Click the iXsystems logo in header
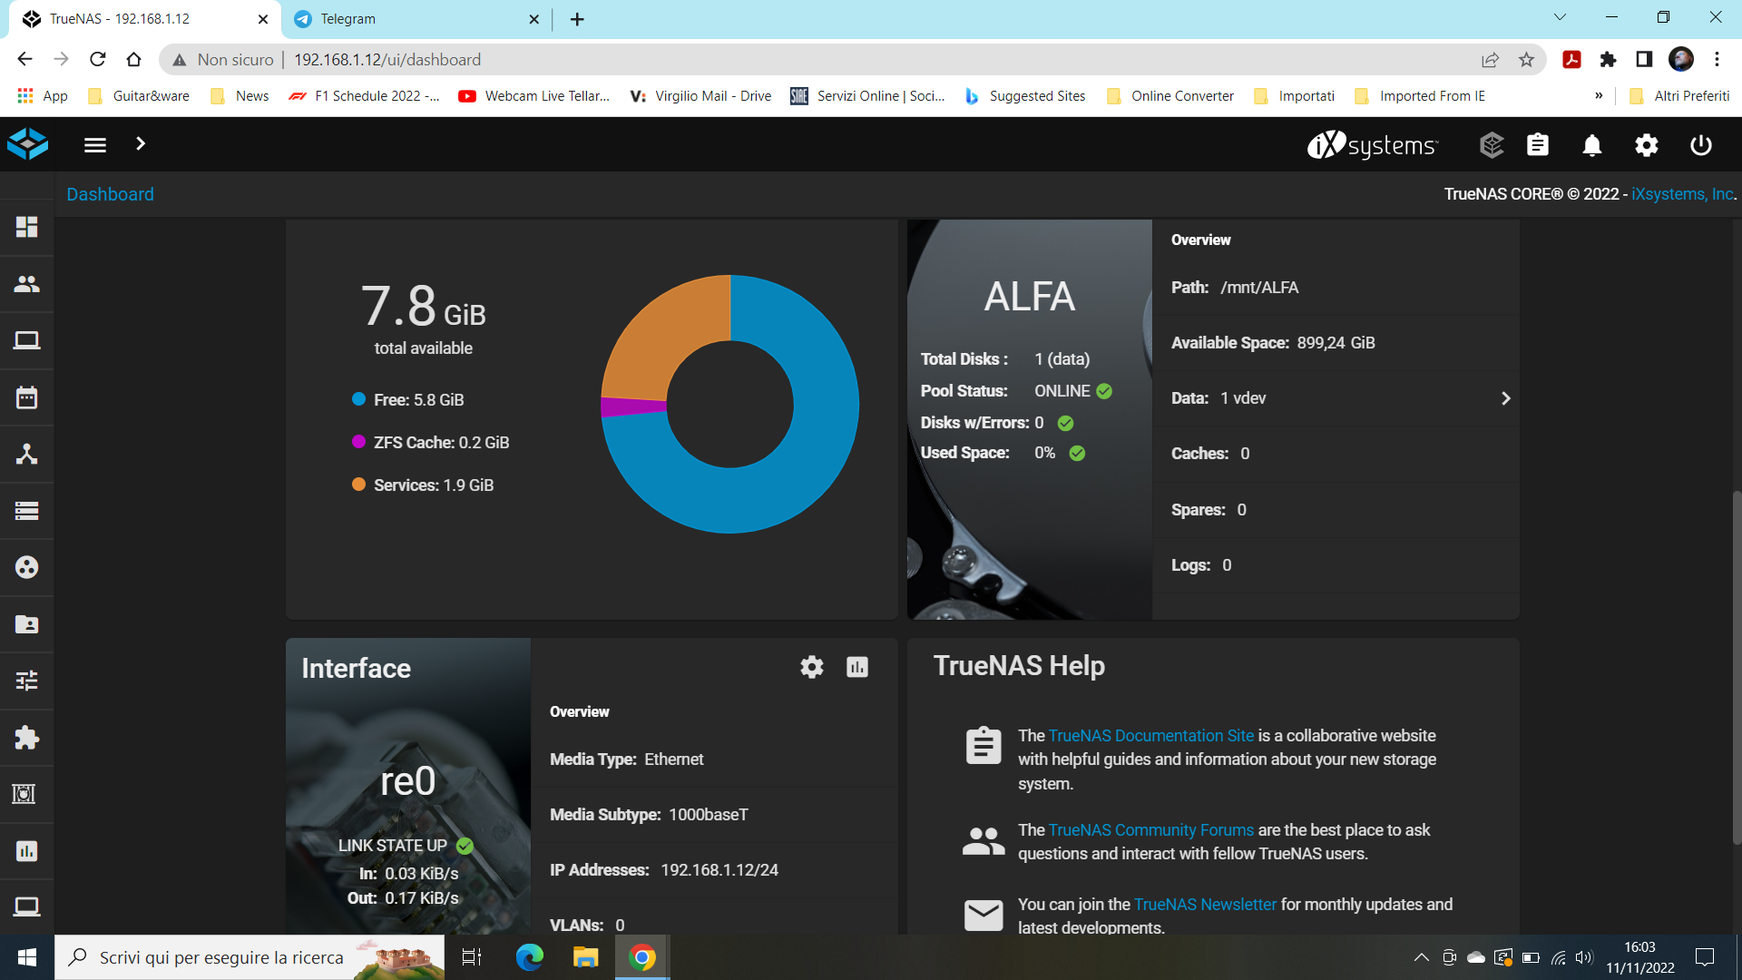1742x980 pixels. [1372, 145]
